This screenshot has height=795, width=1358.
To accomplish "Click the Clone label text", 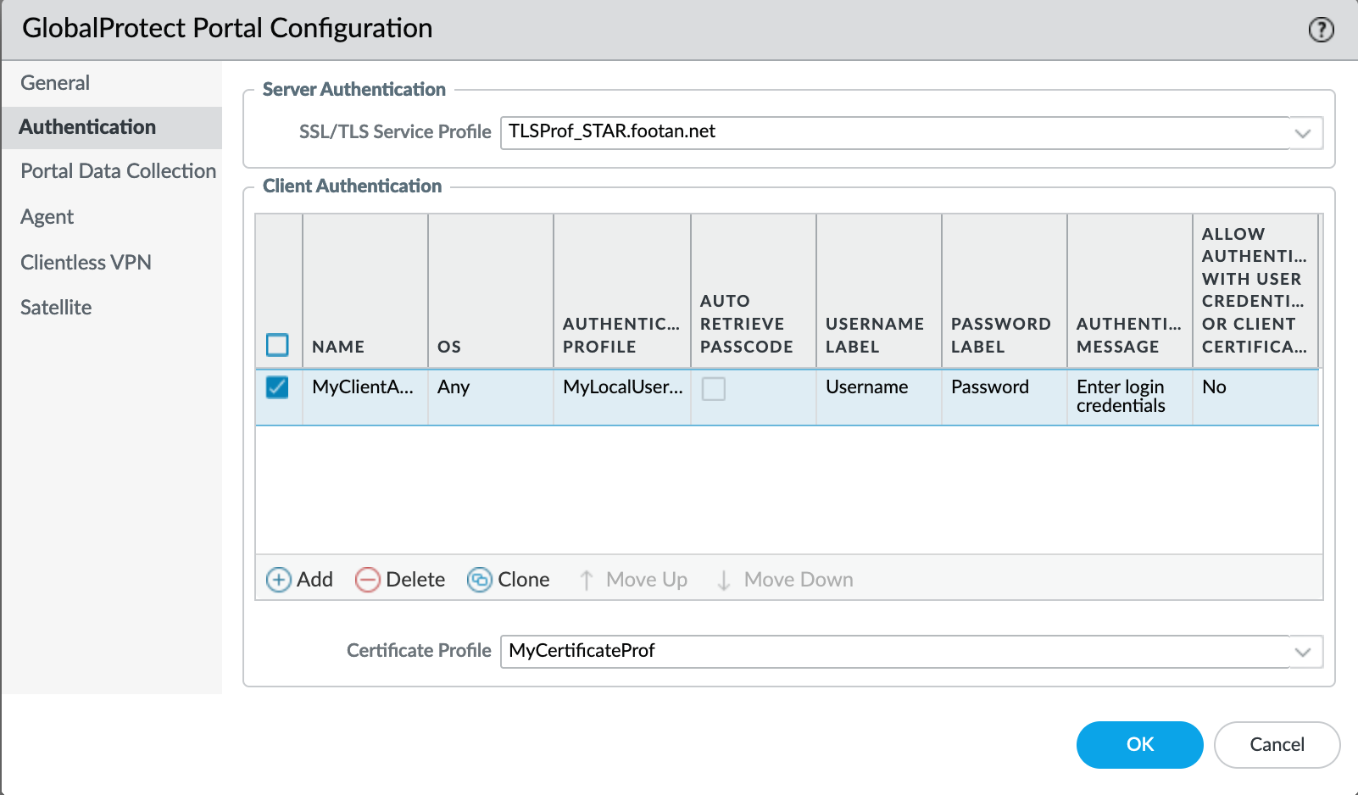I will point(524,580).
